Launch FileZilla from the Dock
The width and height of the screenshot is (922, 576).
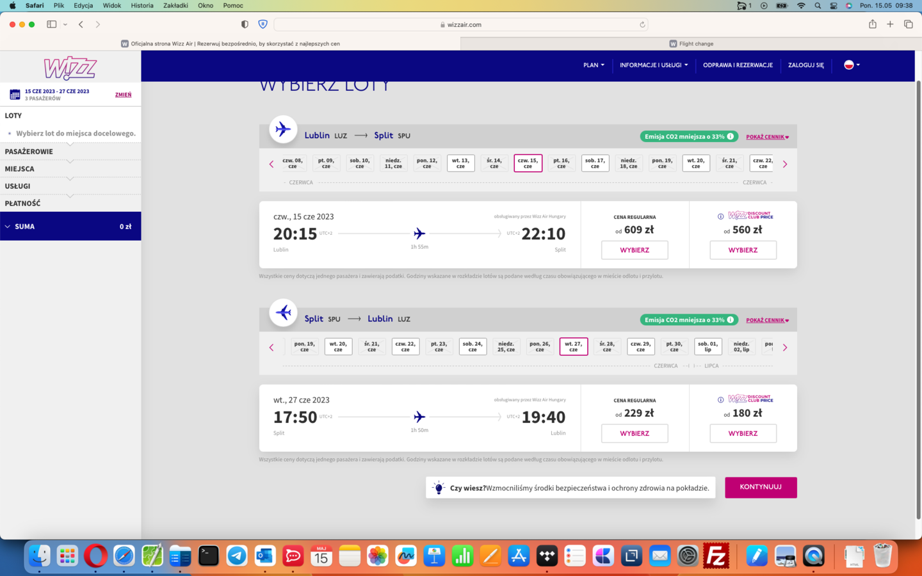(716, 556)
